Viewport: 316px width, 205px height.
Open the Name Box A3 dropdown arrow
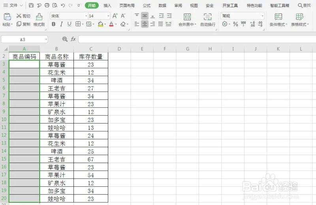[46, 40]
